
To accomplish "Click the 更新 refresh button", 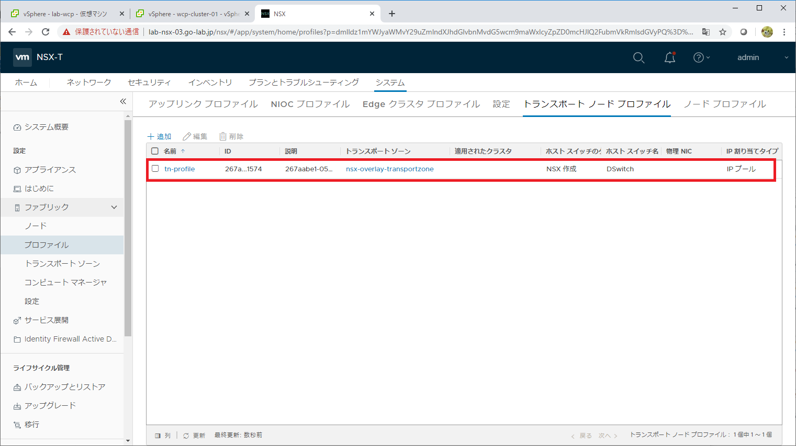I will (194, 435).
